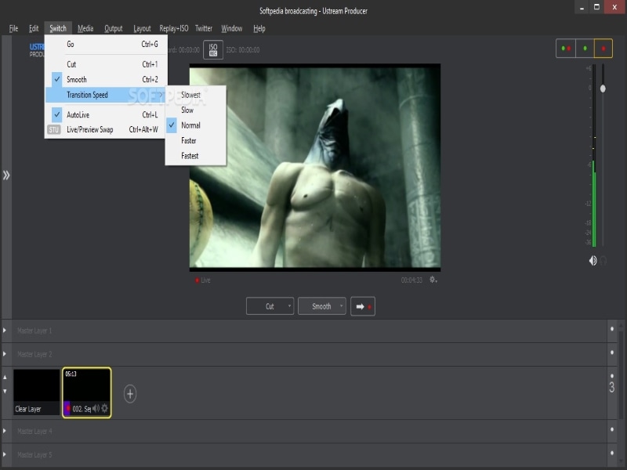Image resolution: width=627 pixels, height=470 pixels.
Task: Add a new shot with plus icon
Action: pyautogui.click(x=130, y=394)
